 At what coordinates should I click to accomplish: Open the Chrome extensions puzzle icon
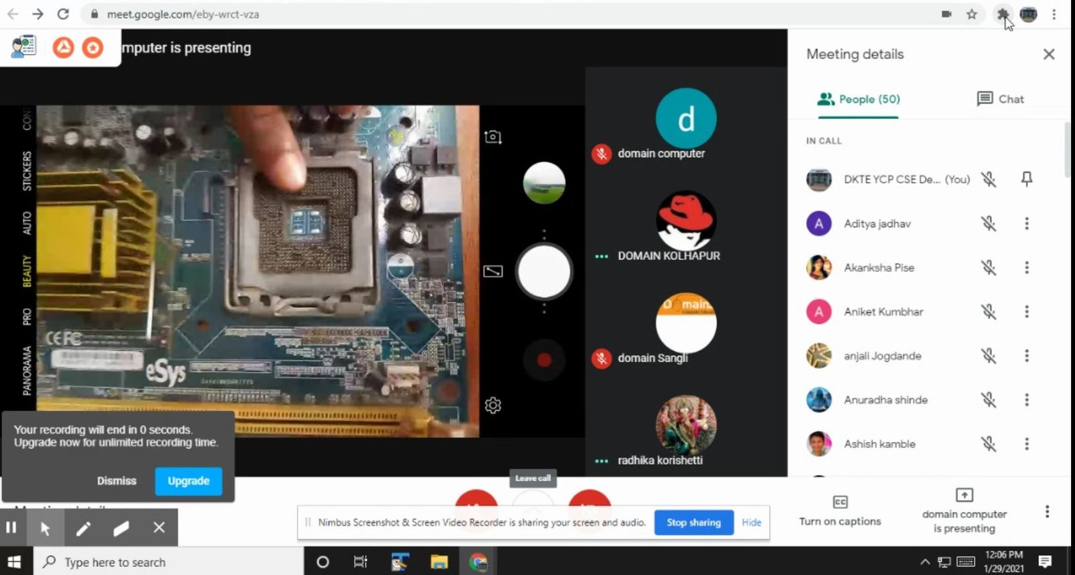(x=1002, y=14)
